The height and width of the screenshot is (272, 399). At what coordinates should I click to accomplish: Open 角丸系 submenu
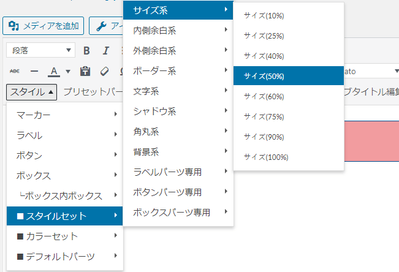[x=178, y=132]
